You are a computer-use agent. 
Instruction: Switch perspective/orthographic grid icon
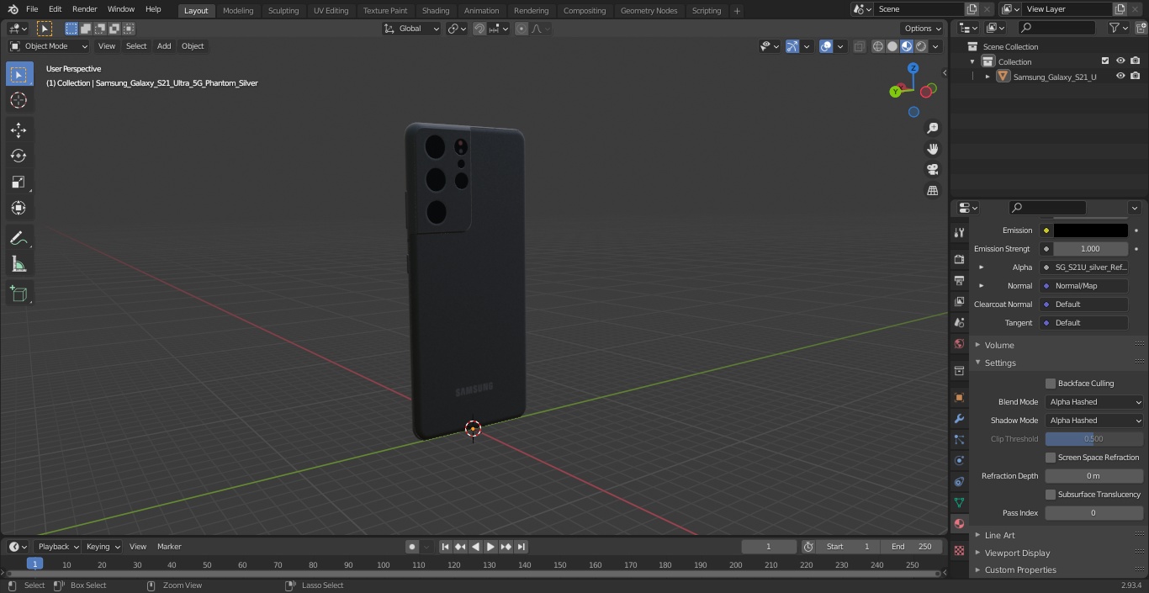pyautogui.click(x=932, y=191)
